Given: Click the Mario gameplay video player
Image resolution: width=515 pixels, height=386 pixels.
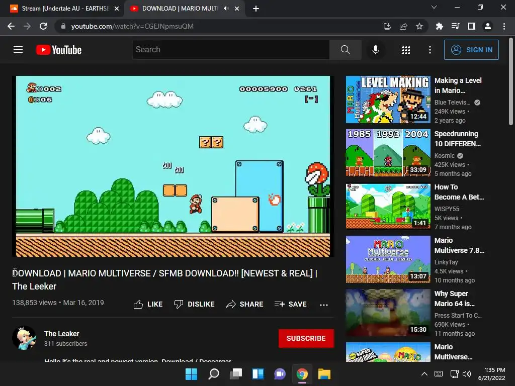Looking at the screenshot, I should tap(173, 166).
